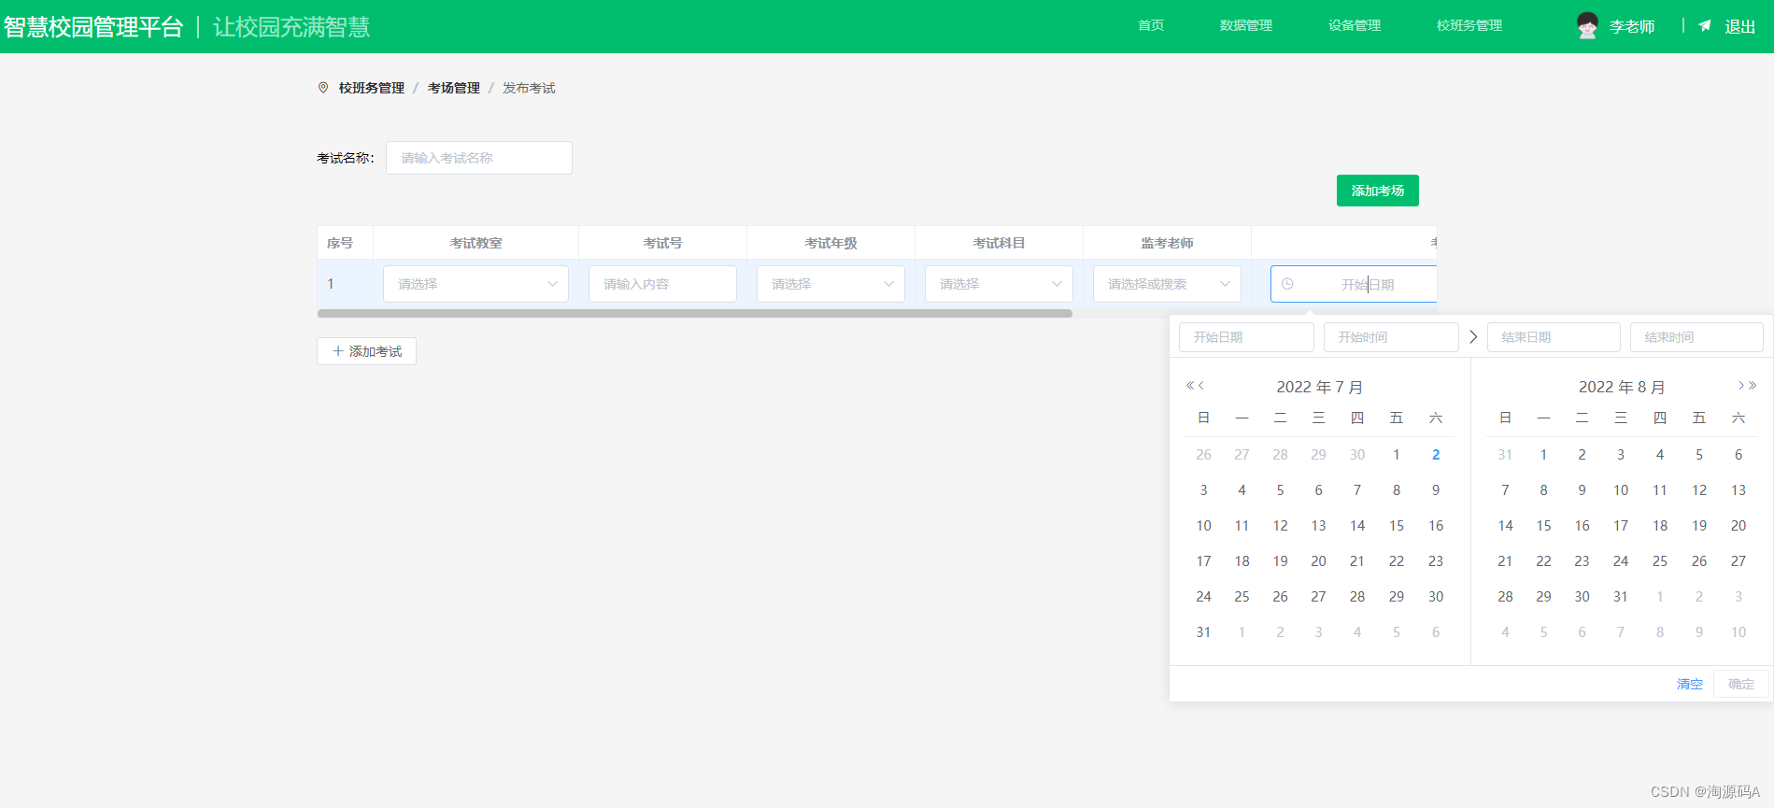Click the 2022 年 8 月 header

pyautogui.click(x=1622, y=387)
